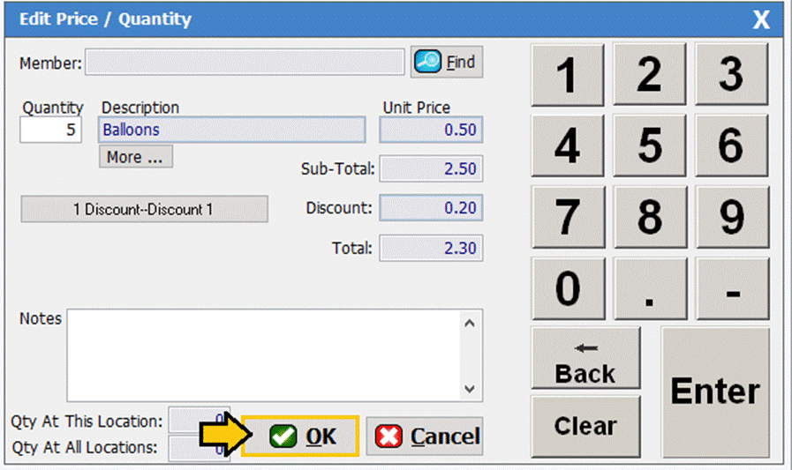The width and height of the screenshot is (792, 470).
Task: Select the 1 Discount--Discount 1 button
Action: tap(144, 210)
